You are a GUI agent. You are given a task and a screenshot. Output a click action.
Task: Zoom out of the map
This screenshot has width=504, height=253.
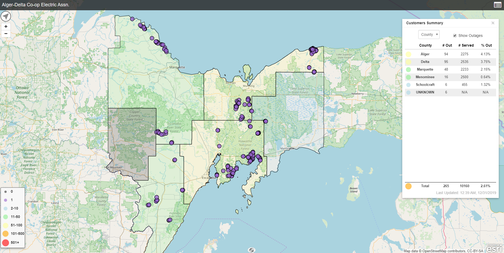coord(6,33)
